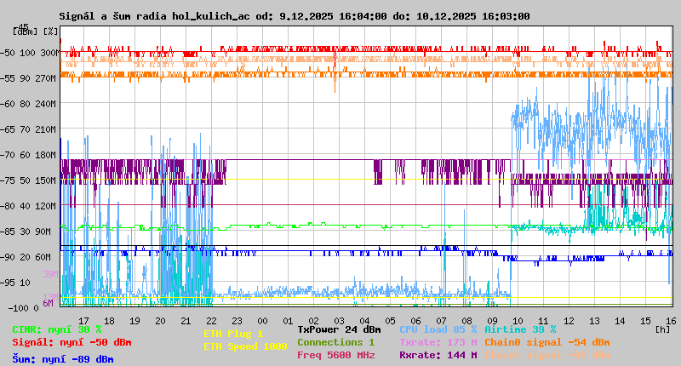Click the purple Rxrate 144 M label

point(438,355)
